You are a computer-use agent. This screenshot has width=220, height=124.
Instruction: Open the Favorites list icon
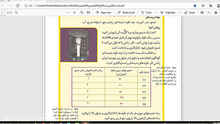[203, 6]
